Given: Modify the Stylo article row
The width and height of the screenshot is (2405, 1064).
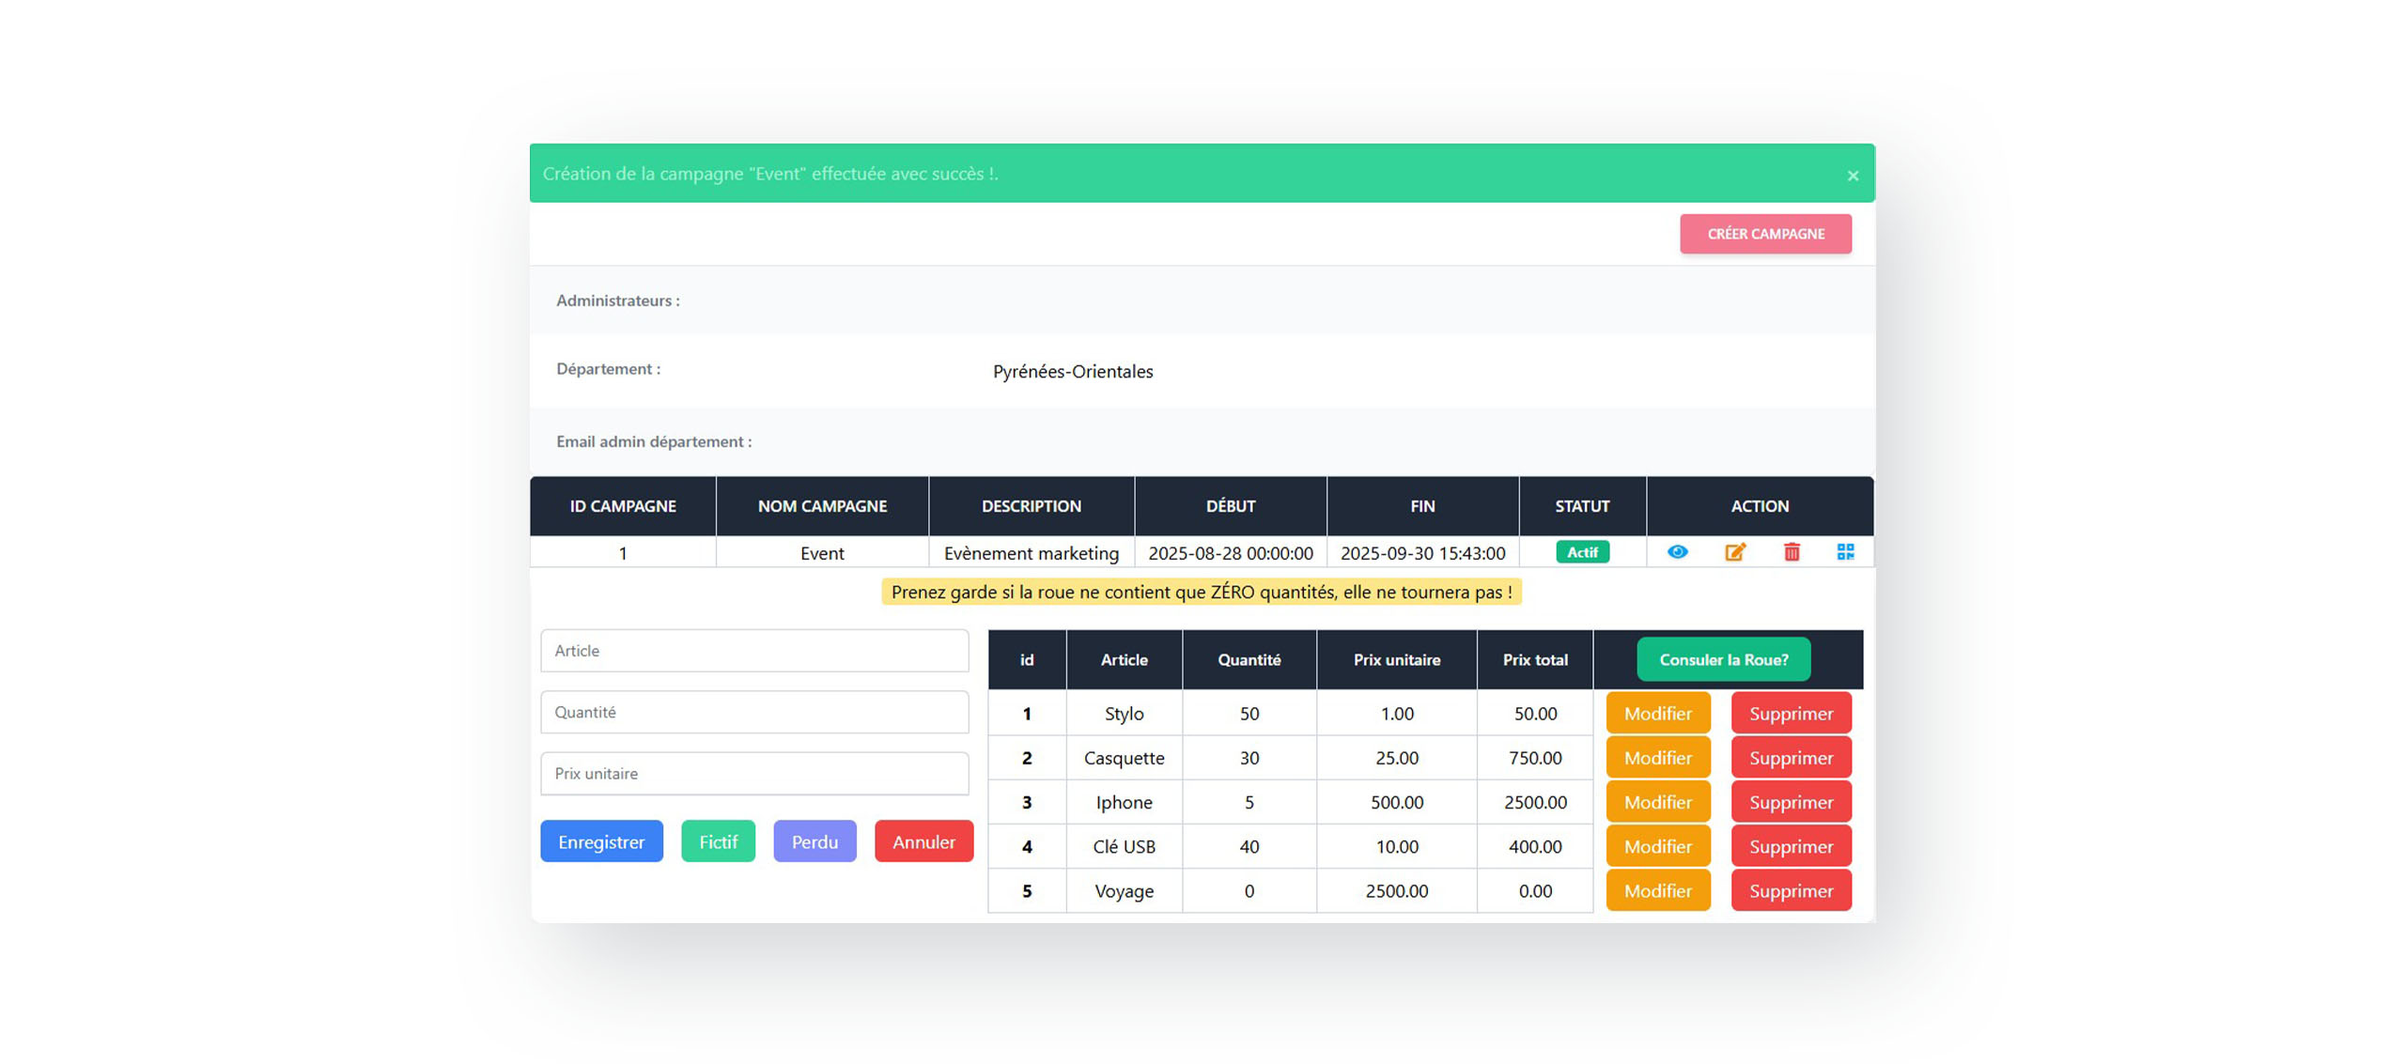Looking at the screenshot, I should (x=1657, y=714).
